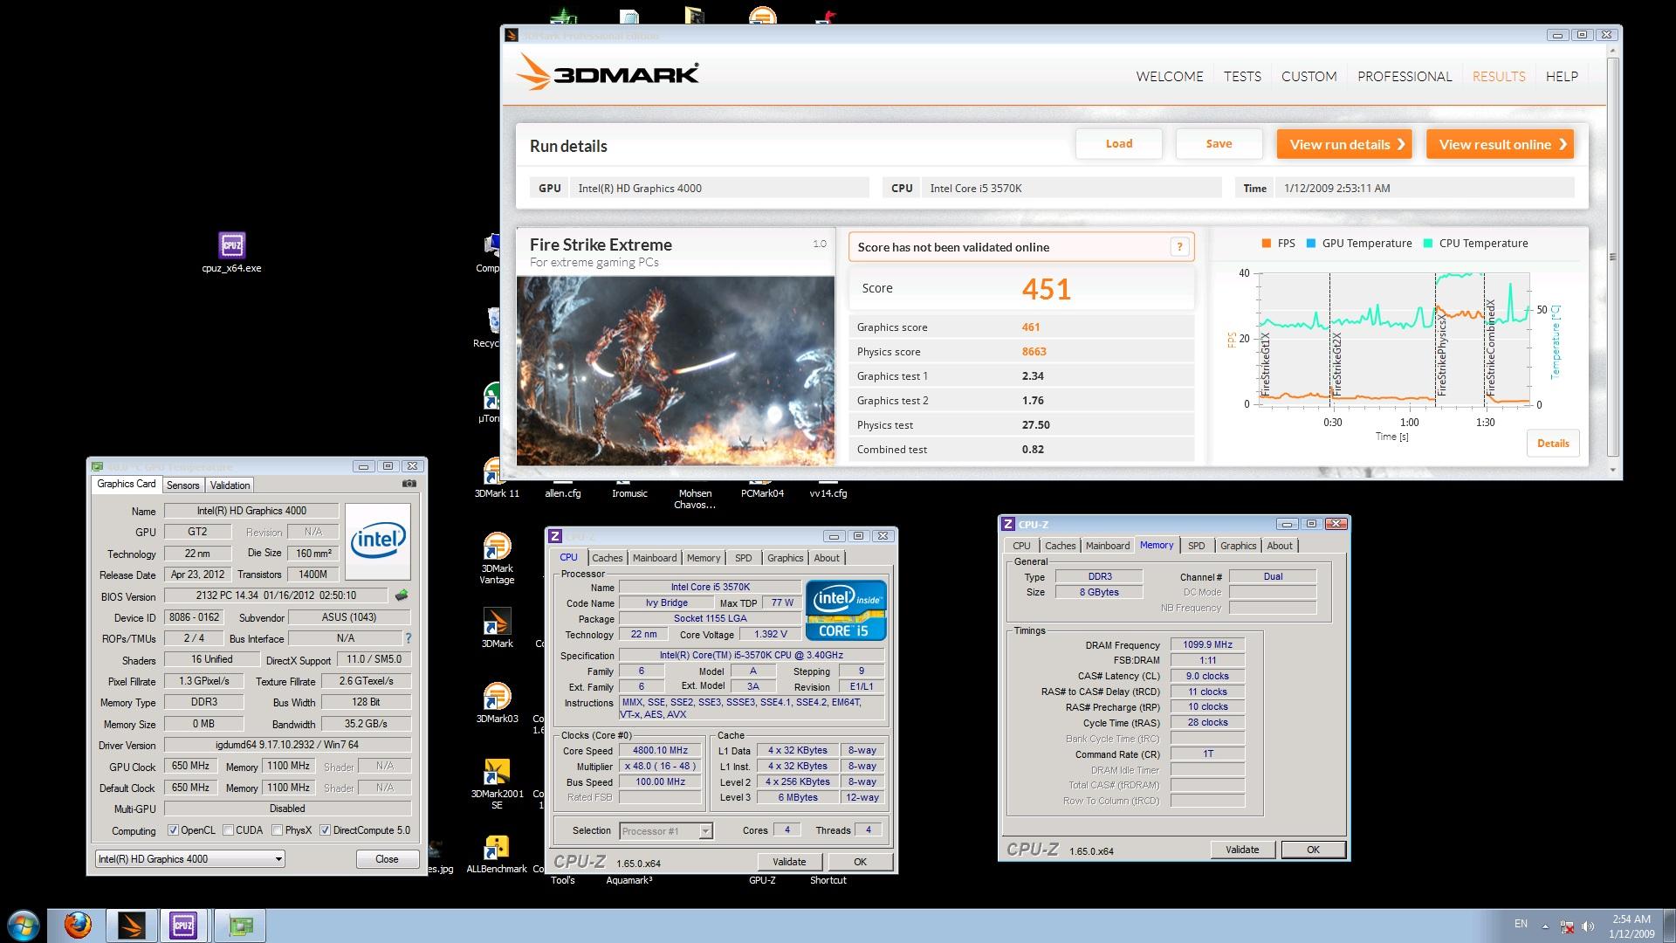Click Fire Strike Extreme thumbnail image
This screenshot has width=1676, height=943.
coord(676,370)
